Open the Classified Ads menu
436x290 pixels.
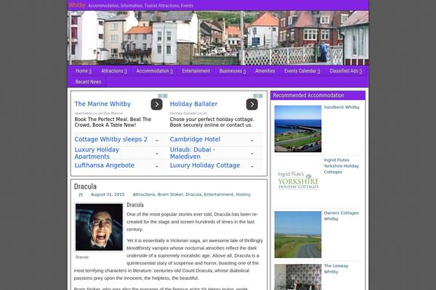(346, 71)
